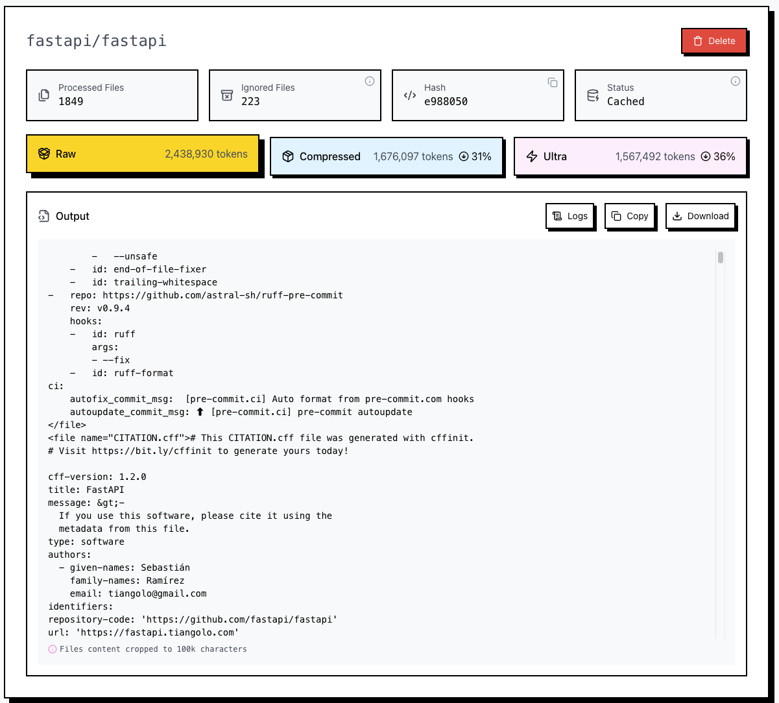Click the 'title: FastAPI' line

point(86,490)
